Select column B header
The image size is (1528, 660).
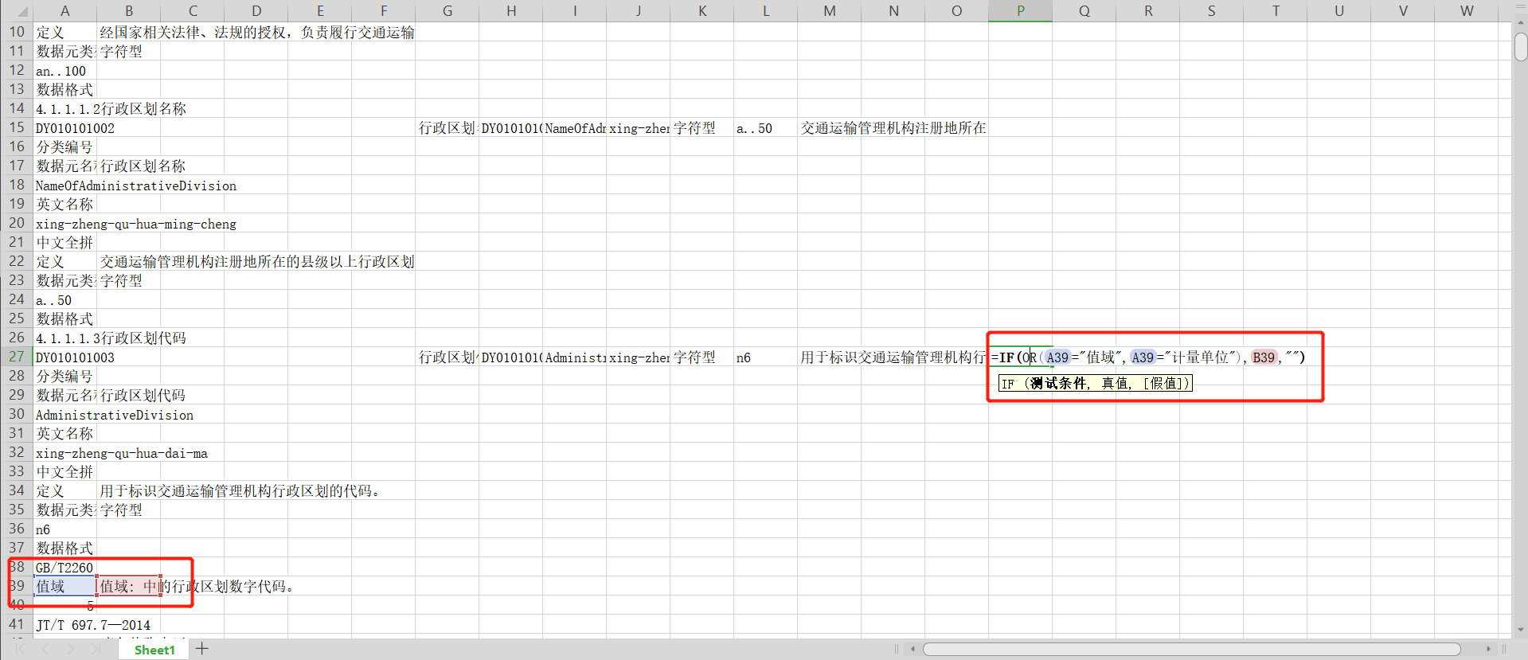click(129, 11)
